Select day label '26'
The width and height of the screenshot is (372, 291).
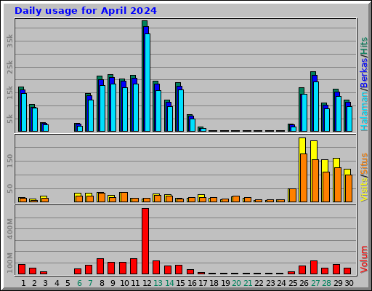point(304,283)
